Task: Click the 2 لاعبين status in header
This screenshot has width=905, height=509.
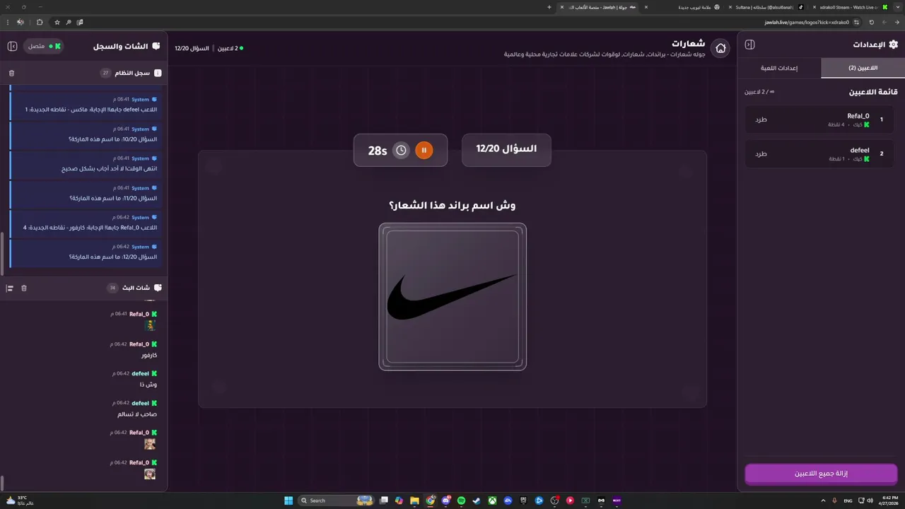Action: [229, 48]
